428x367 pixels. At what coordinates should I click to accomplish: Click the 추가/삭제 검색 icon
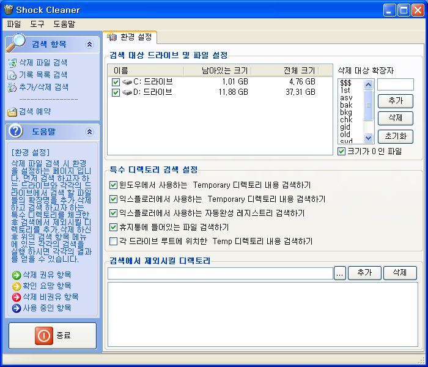click(x=12, y=87)
